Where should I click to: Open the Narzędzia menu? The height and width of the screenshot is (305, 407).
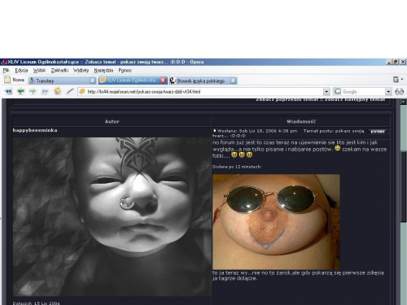pos(103,71)
